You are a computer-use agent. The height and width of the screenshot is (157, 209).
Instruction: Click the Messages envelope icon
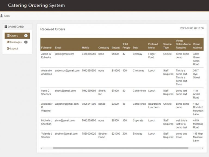click(8, 42)
